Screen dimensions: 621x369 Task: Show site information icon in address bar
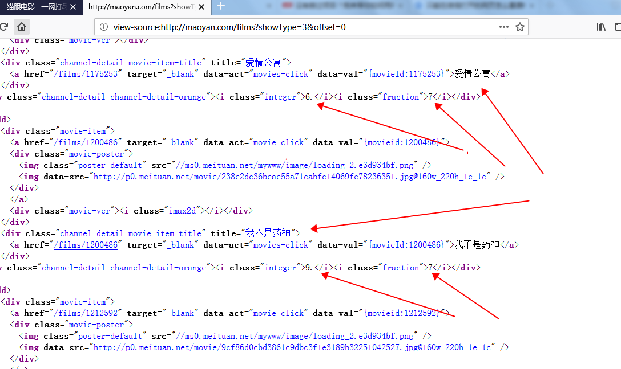pos(104,27)
